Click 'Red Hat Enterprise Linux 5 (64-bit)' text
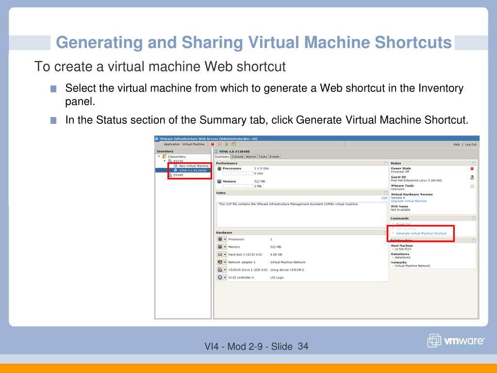The image size is (497, 373). pos(416,181)
